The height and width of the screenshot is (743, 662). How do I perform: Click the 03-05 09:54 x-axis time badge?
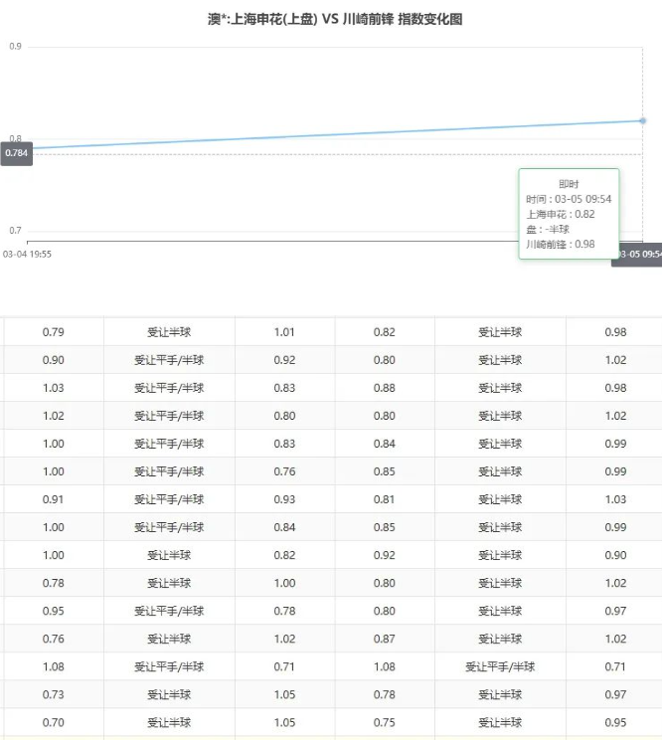pos(638,255)
